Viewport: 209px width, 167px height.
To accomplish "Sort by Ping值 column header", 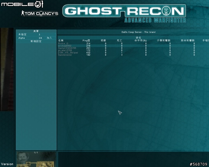I will click(86, 40).
